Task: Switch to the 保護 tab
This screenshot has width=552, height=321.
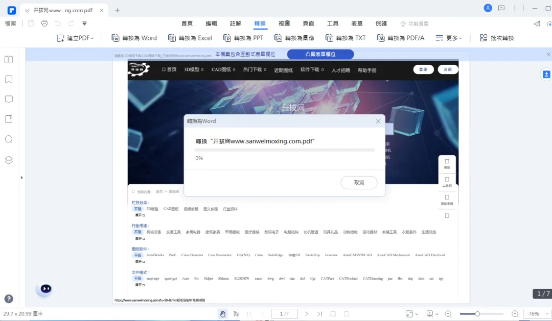Action: click(x=381, y=23)
